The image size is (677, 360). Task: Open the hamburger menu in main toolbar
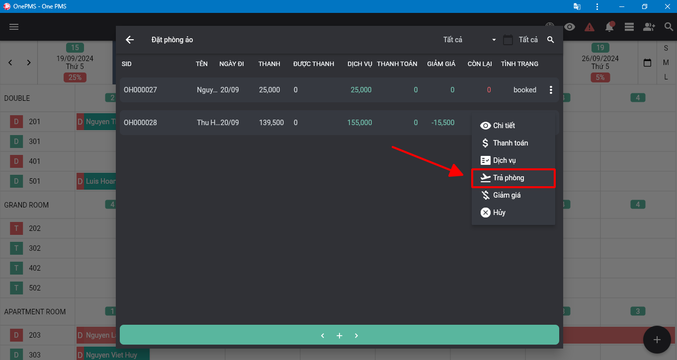click(x=14, y=27)
